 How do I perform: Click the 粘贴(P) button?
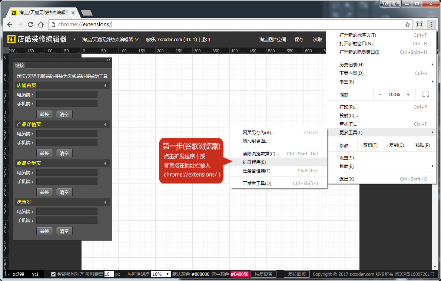[x=422, y=145]
